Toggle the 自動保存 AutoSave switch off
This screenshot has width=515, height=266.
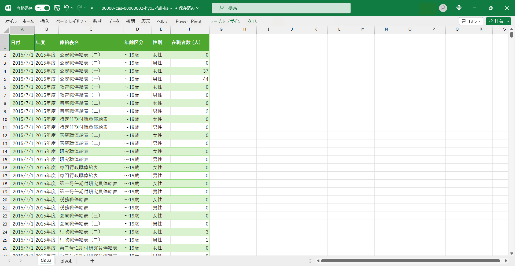[x=42, y=8]
